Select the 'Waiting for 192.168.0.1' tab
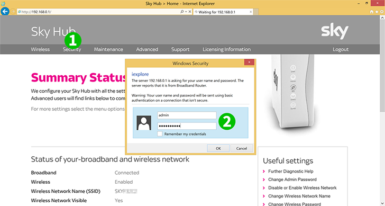Image resolution: width=385 pixels, height=206 pixels. (223, 12)
